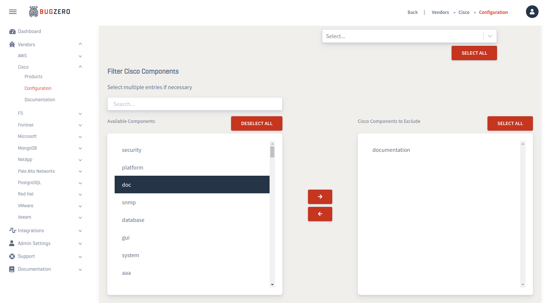Select the doc component
545x303 pixels.
coord(192,185)
